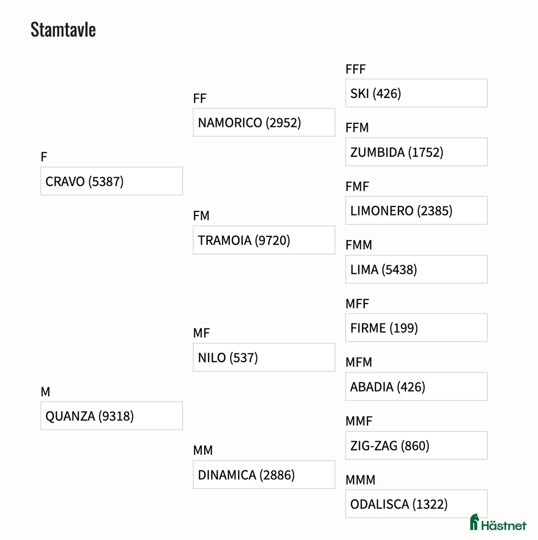Open ZUMBIDA (1752) under FFM
The height and width of the screenshot is (540, 538).
(x=416, y=152)
